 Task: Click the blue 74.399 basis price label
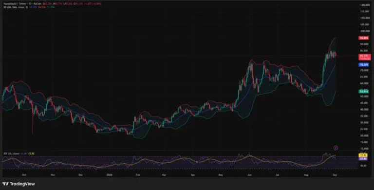tap(364, 65)
